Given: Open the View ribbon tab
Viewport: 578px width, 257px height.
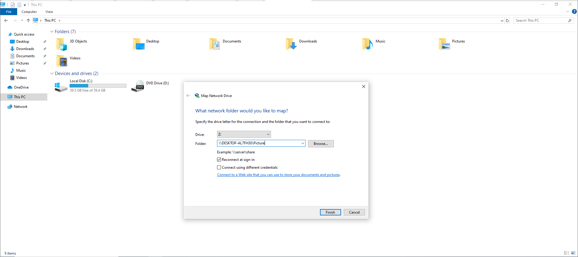Looking at the screenshot, I should click(49, 12).
